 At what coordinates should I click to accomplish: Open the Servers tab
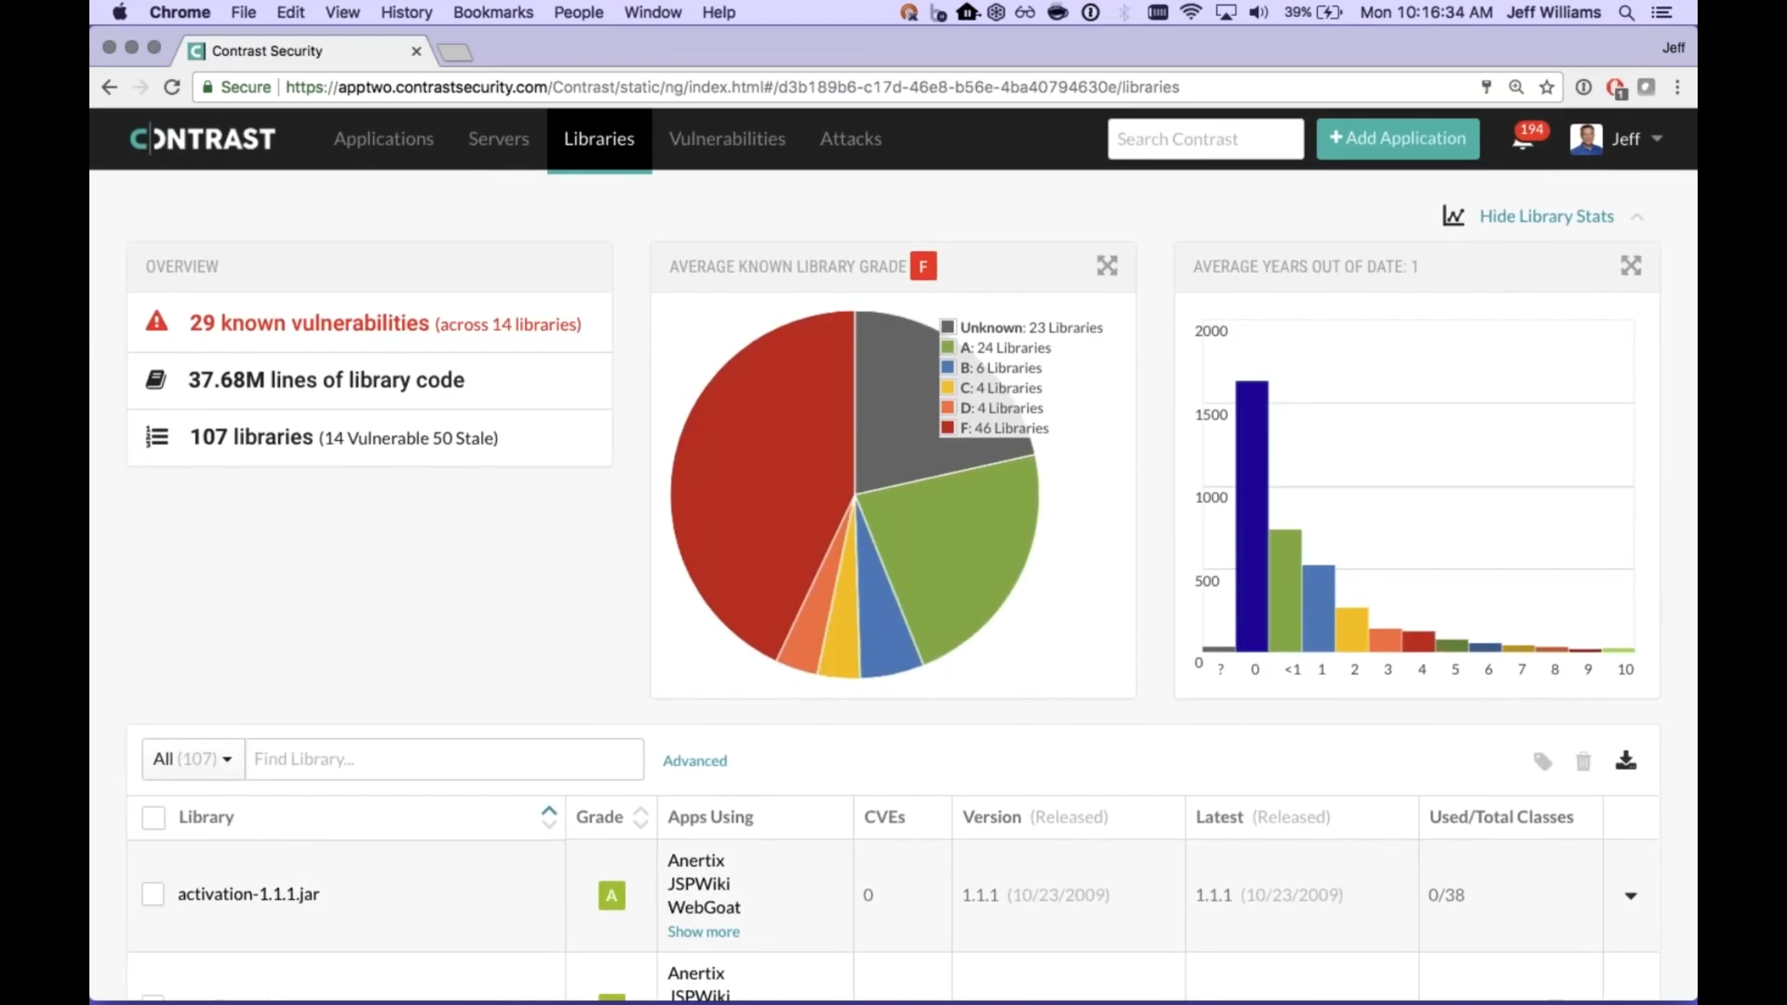[499, 139]
